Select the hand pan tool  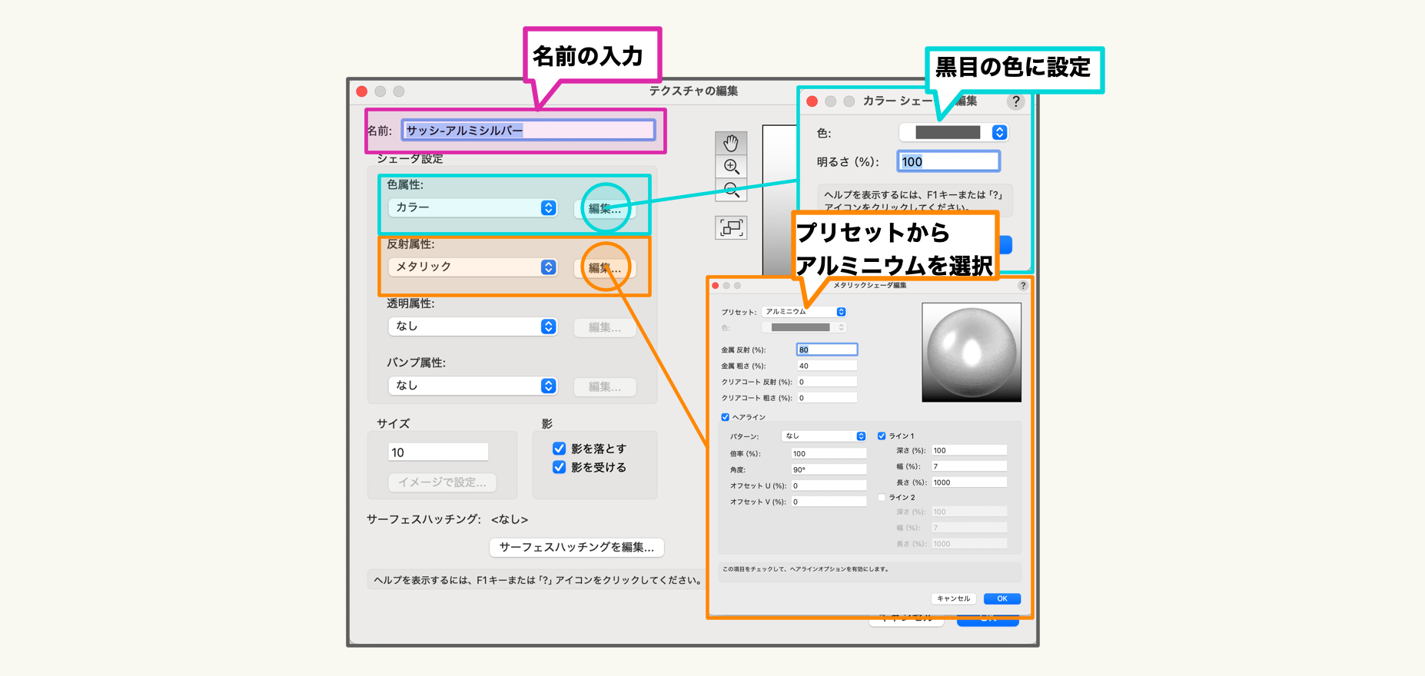(731, 143)
